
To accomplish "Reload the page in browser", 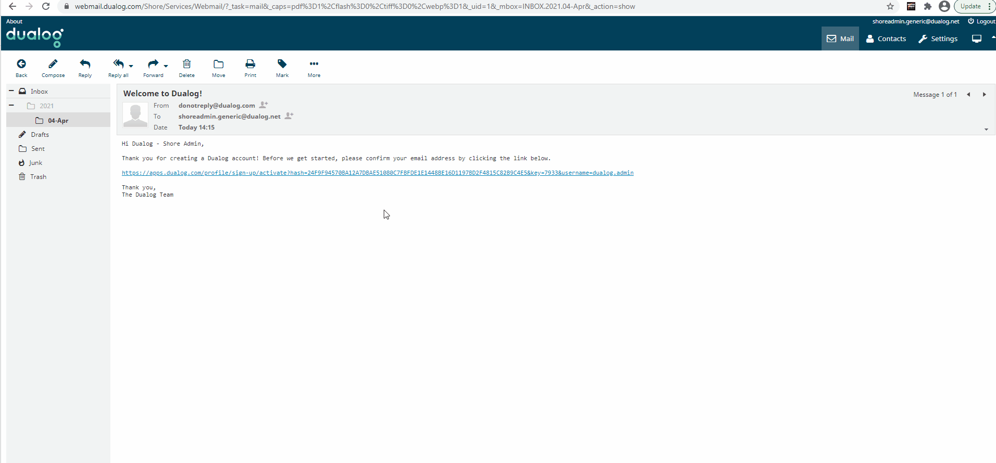I will click(46, 6).
